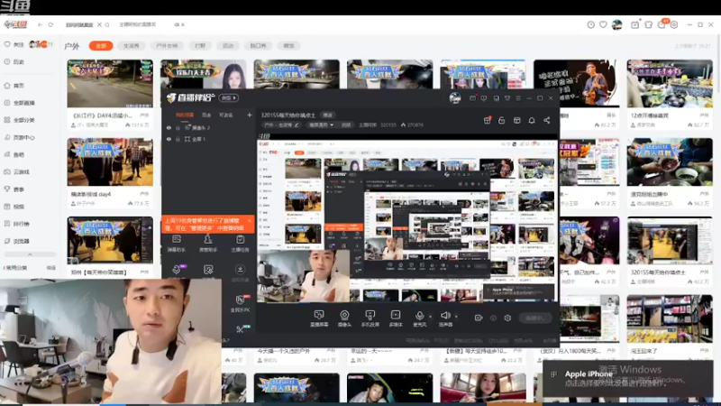
Task: Mute the 麦克风 microphone
Action: 419,318
